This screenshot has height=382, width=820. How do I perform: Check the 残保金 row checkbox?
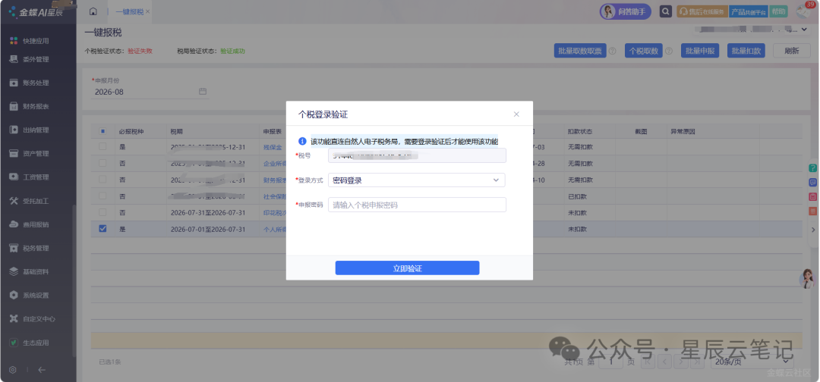coord(102,146)
